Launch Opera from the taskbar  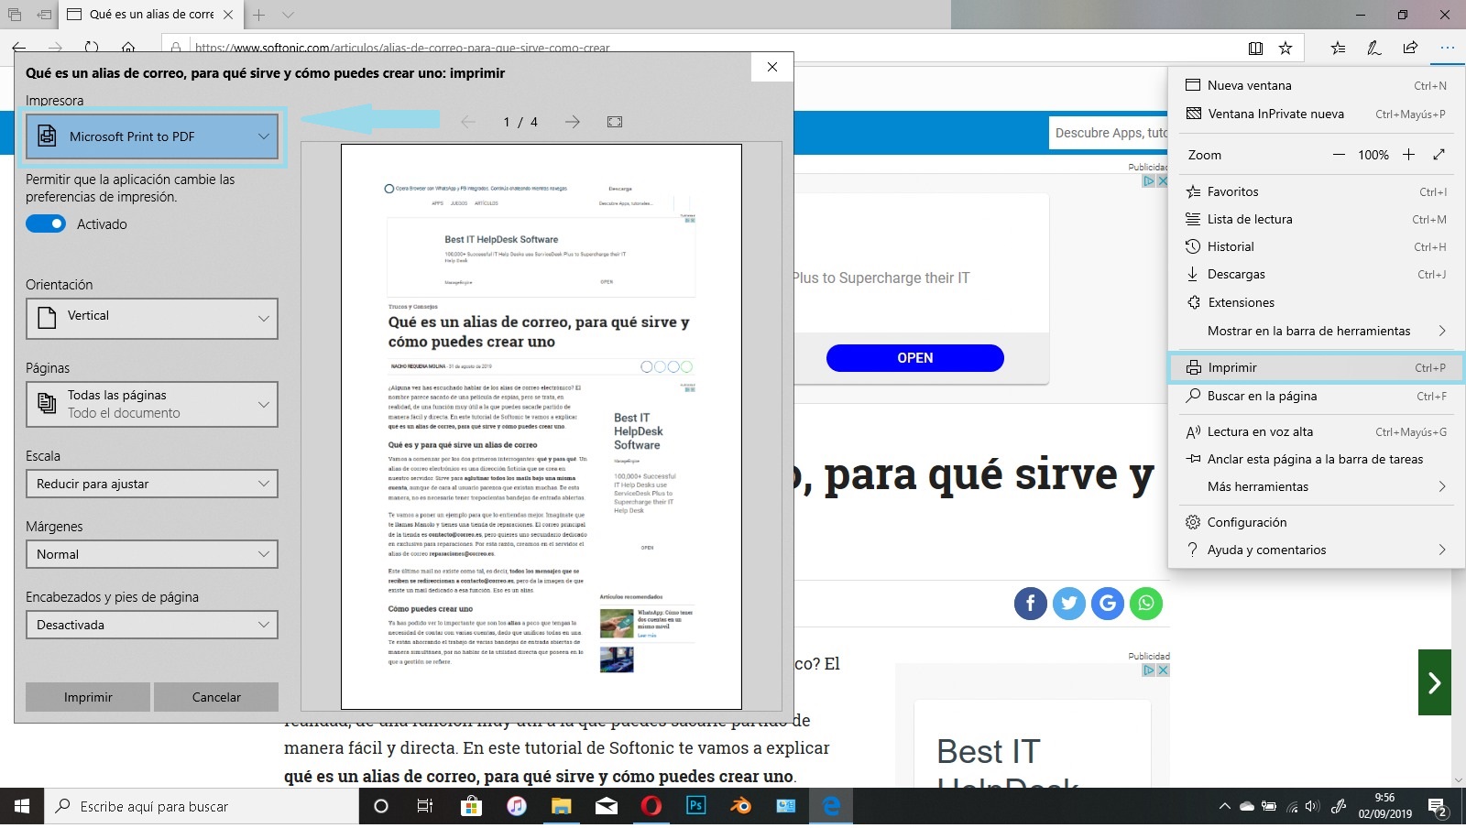coord(651,806)
